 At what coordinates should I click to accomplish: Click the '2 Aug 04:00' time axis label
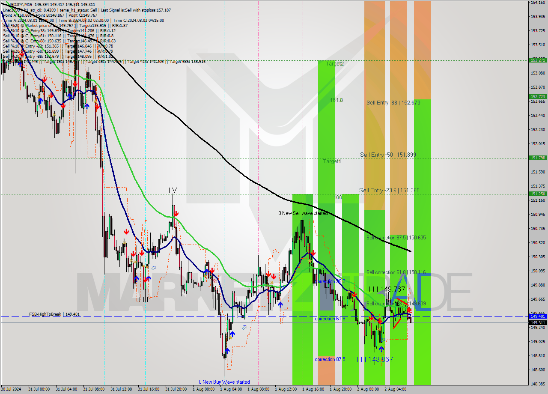point(395,389)
